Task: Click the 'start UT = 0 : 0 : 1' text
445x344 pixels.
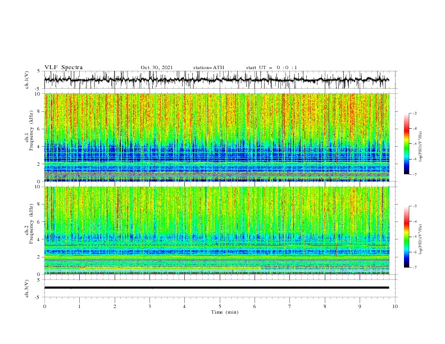Action: pyautogui.click(x=271, y=67)
